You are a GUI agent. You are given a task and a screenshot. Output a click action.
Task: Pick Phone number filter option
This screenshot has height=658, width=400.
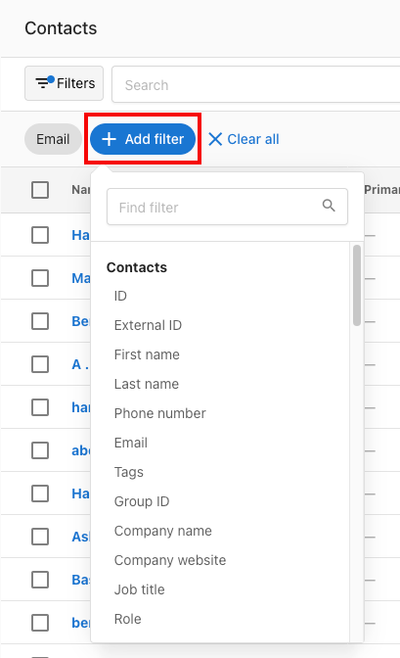pyautogui.click(x=159, y=413)
